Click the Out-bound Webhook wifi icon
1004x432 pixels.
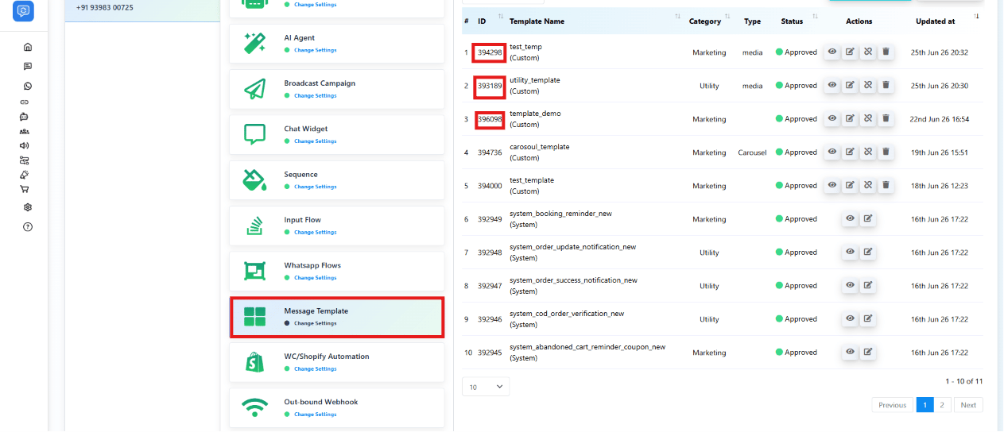pos(254,407)
